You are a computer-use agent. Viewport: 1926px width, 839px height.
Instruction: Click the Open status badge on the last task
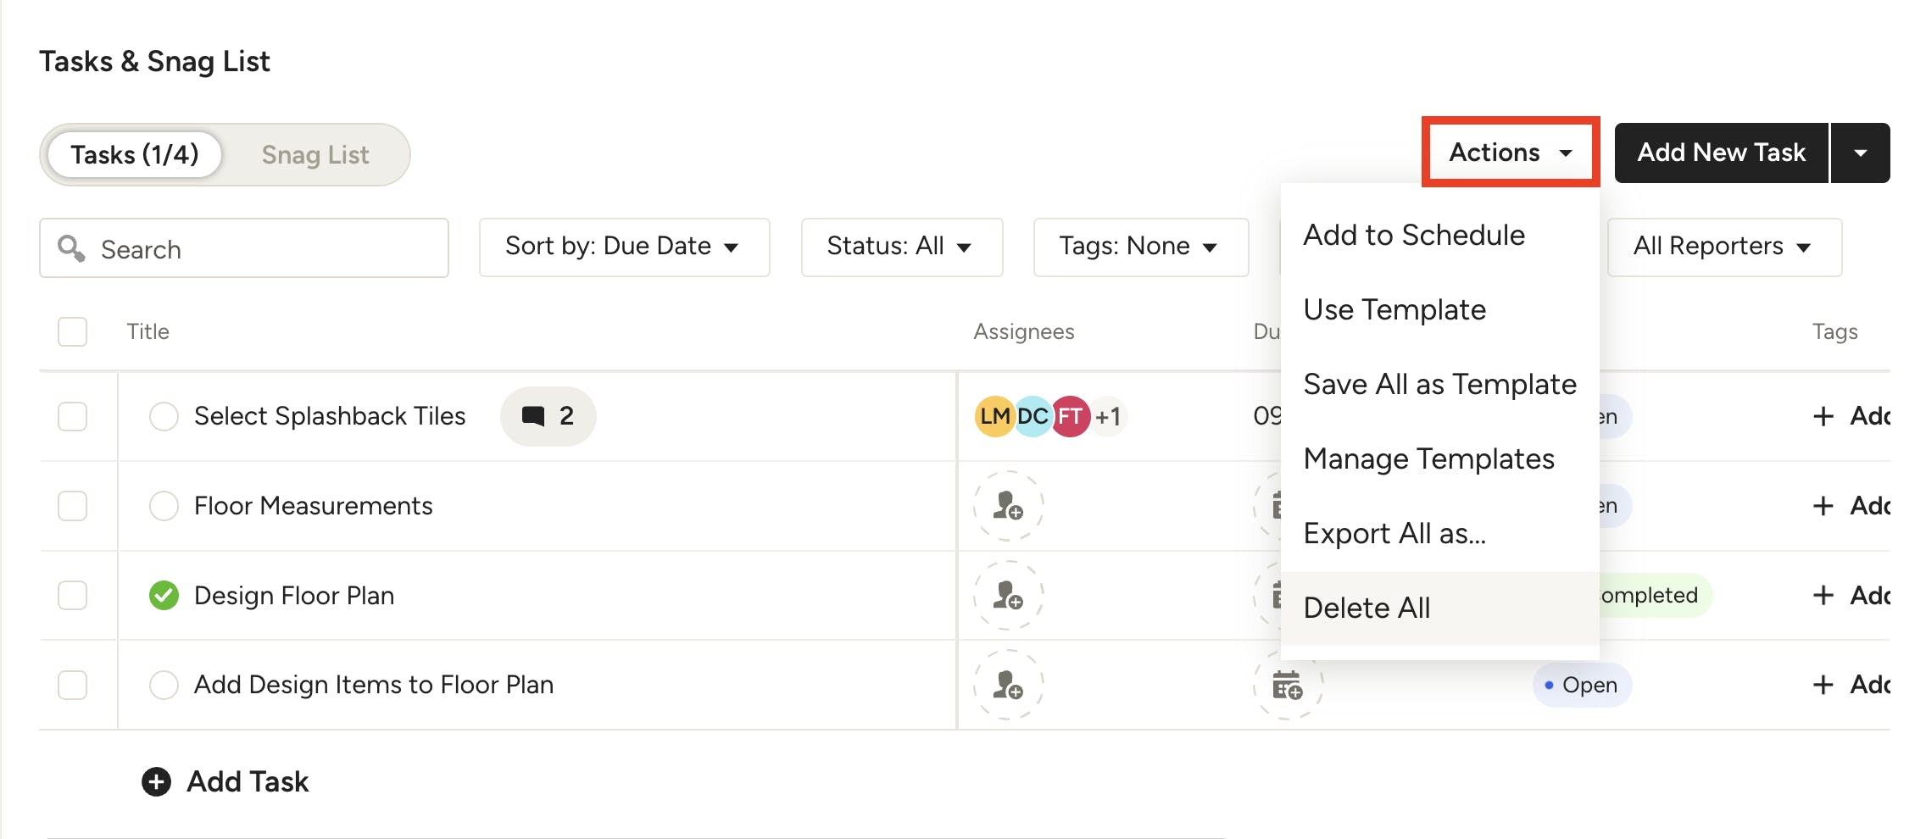click(1582, 685)
